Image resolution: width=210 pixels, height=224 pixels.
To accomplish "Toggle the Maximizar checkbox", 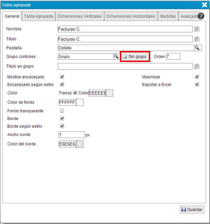I will tap(197, 77).
